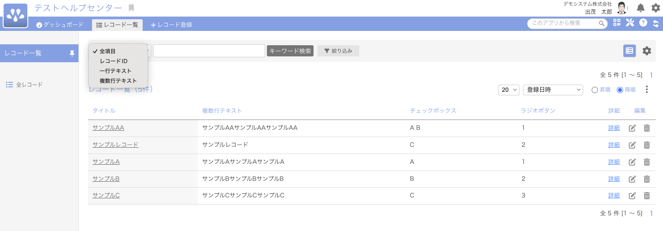Click the sync arrows icon
This screenshot has height=231, width=663.
click(x=655, y=23)
